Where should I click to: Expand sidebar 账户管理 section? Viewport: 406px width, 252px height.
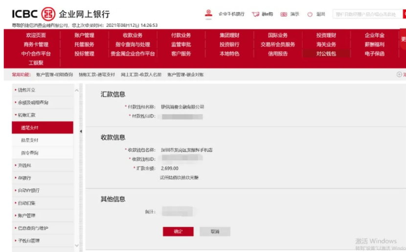pyautogui.click(x=43, y=215)
